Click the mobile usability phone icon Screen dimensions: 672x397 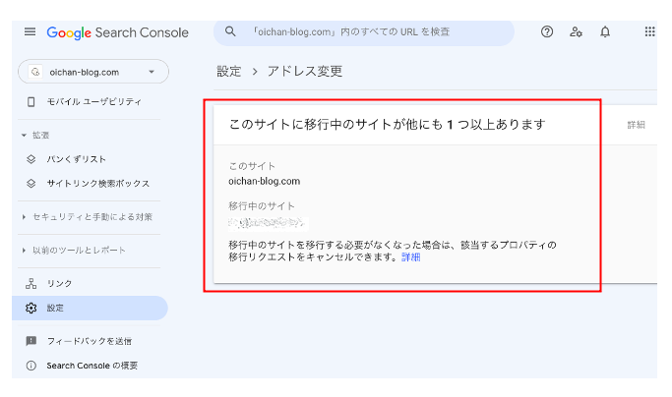click(31, 101)
